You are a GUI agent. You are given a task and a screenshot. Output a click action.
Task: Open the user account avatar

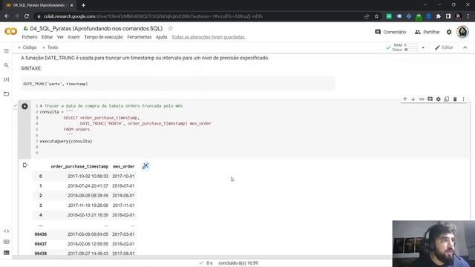(462, 32)
